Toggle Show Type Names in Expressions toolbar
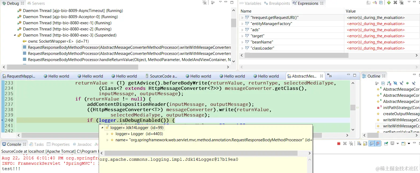This screenshot has width=420, height=173. (369, 3)
